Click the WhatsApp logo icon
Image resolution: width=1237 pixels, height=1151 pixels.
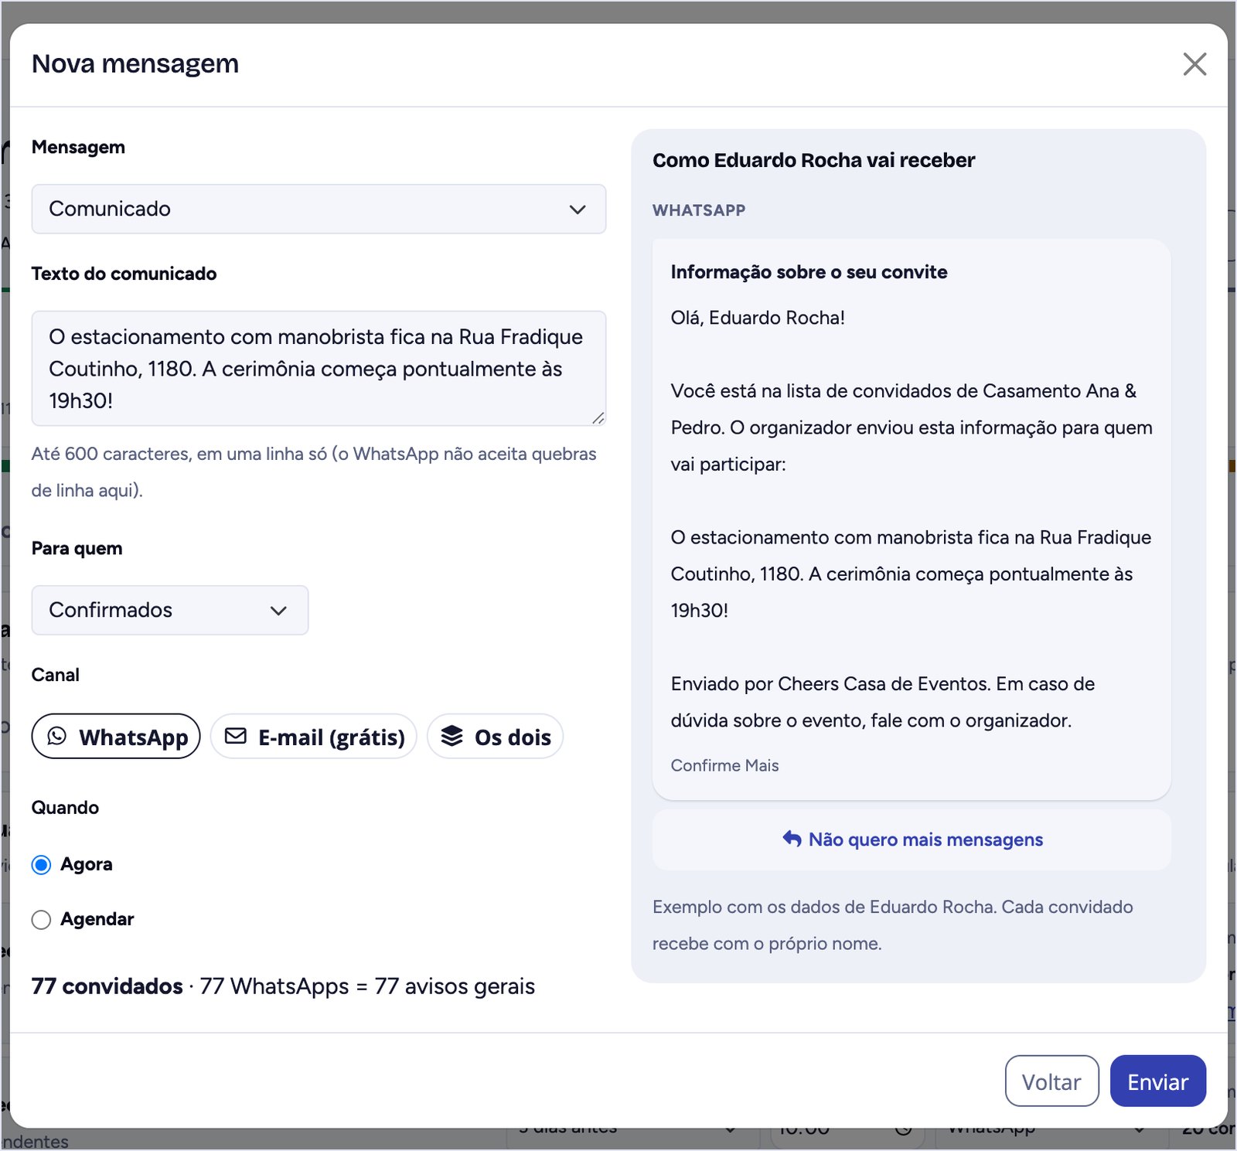coord(57,736)
